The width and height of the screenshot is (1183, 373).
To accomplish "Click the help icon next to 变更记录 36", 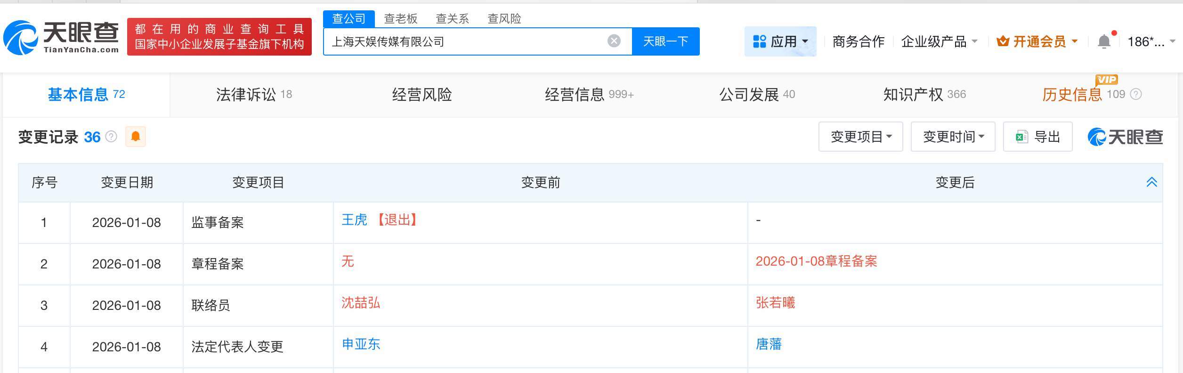I will tap(111, 137).
